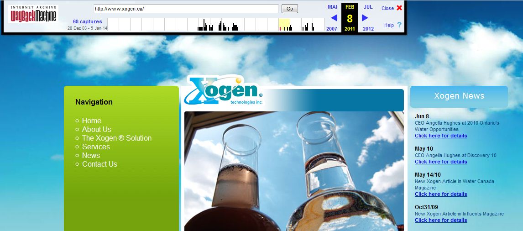Click the Wayback Machine logo

(x=33, y=15)
